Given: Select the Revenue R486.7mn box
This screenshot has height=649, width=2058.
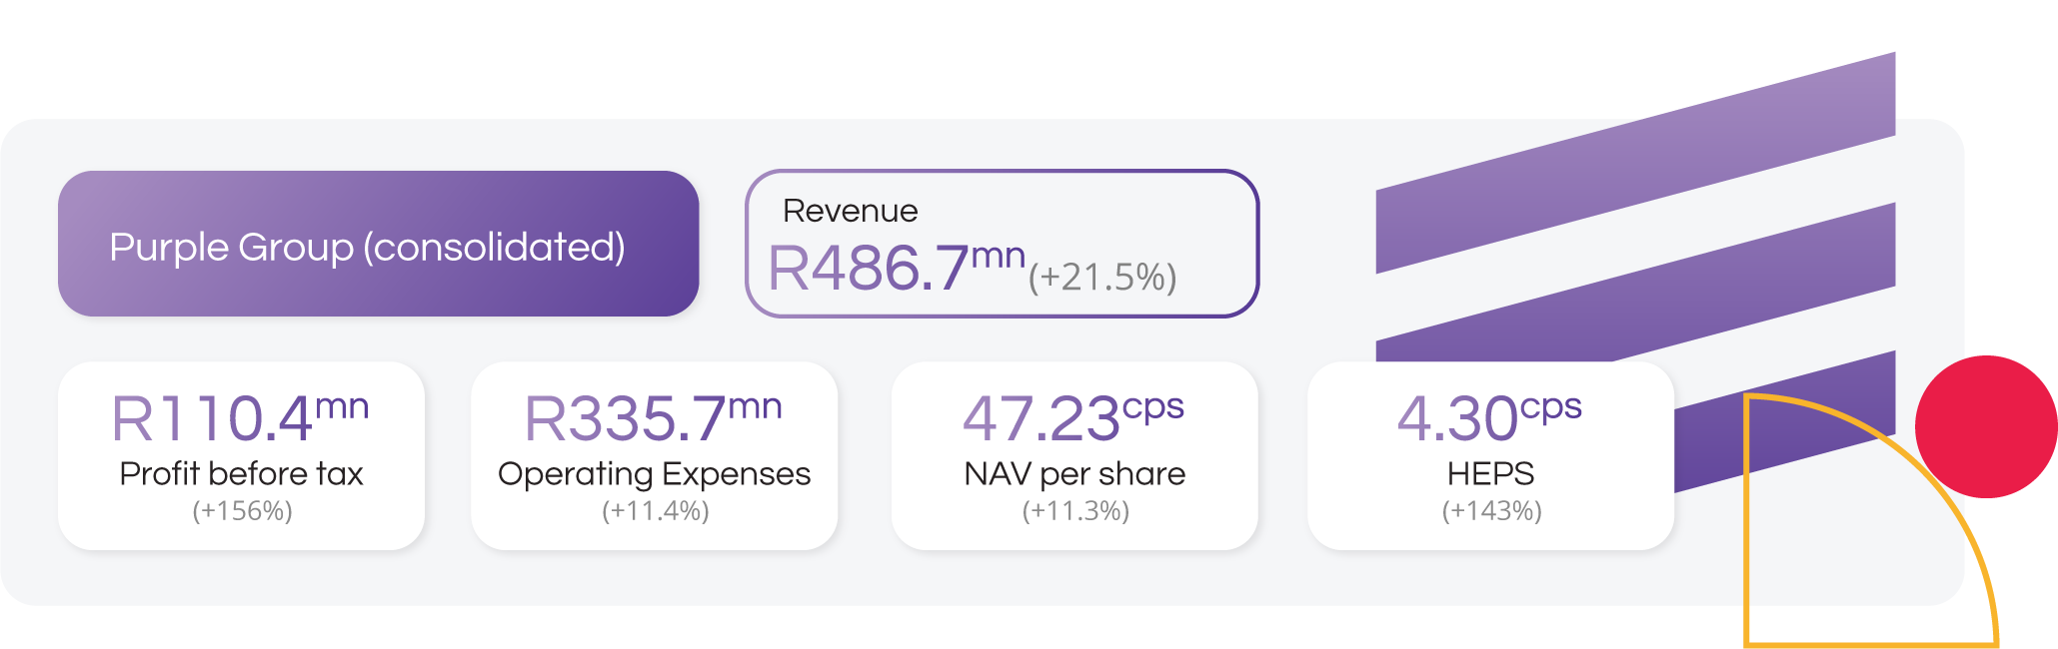Looking at the screenshot, I should (1002, 244).
